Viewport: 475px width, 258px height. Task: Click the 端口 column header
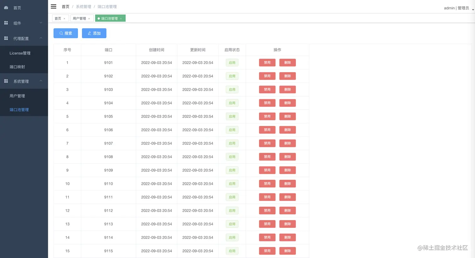(x=108, y=50)
